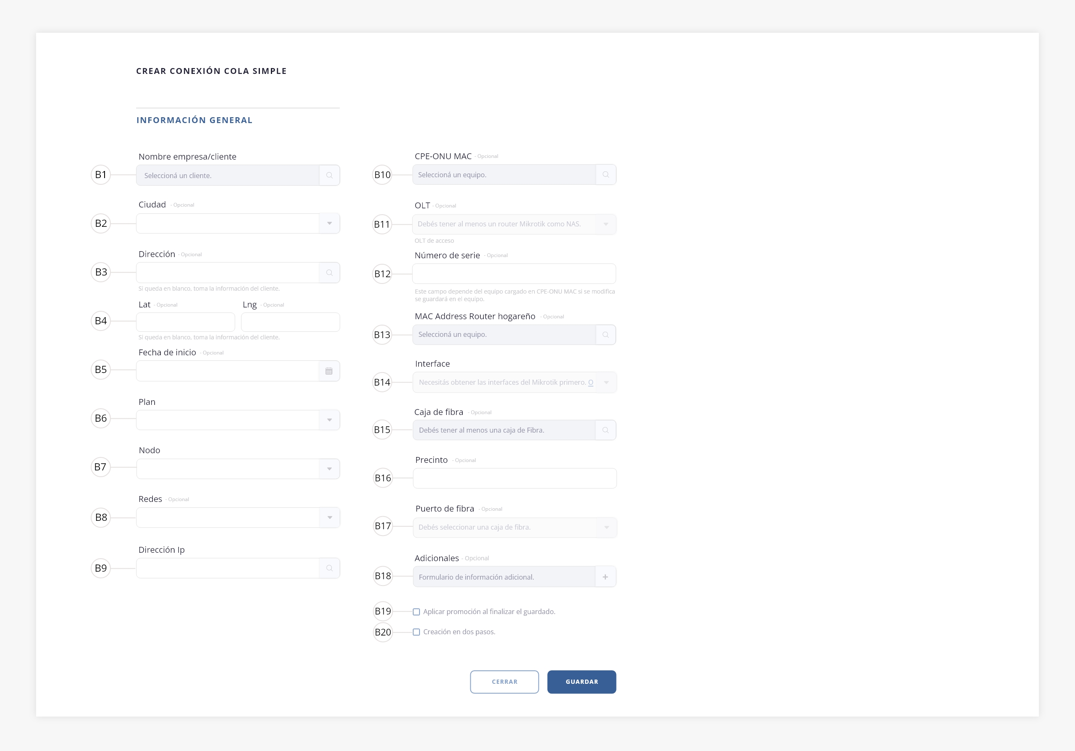Click the Número de serie input field
Screen dimensions: 1075x751
point(514,274)
